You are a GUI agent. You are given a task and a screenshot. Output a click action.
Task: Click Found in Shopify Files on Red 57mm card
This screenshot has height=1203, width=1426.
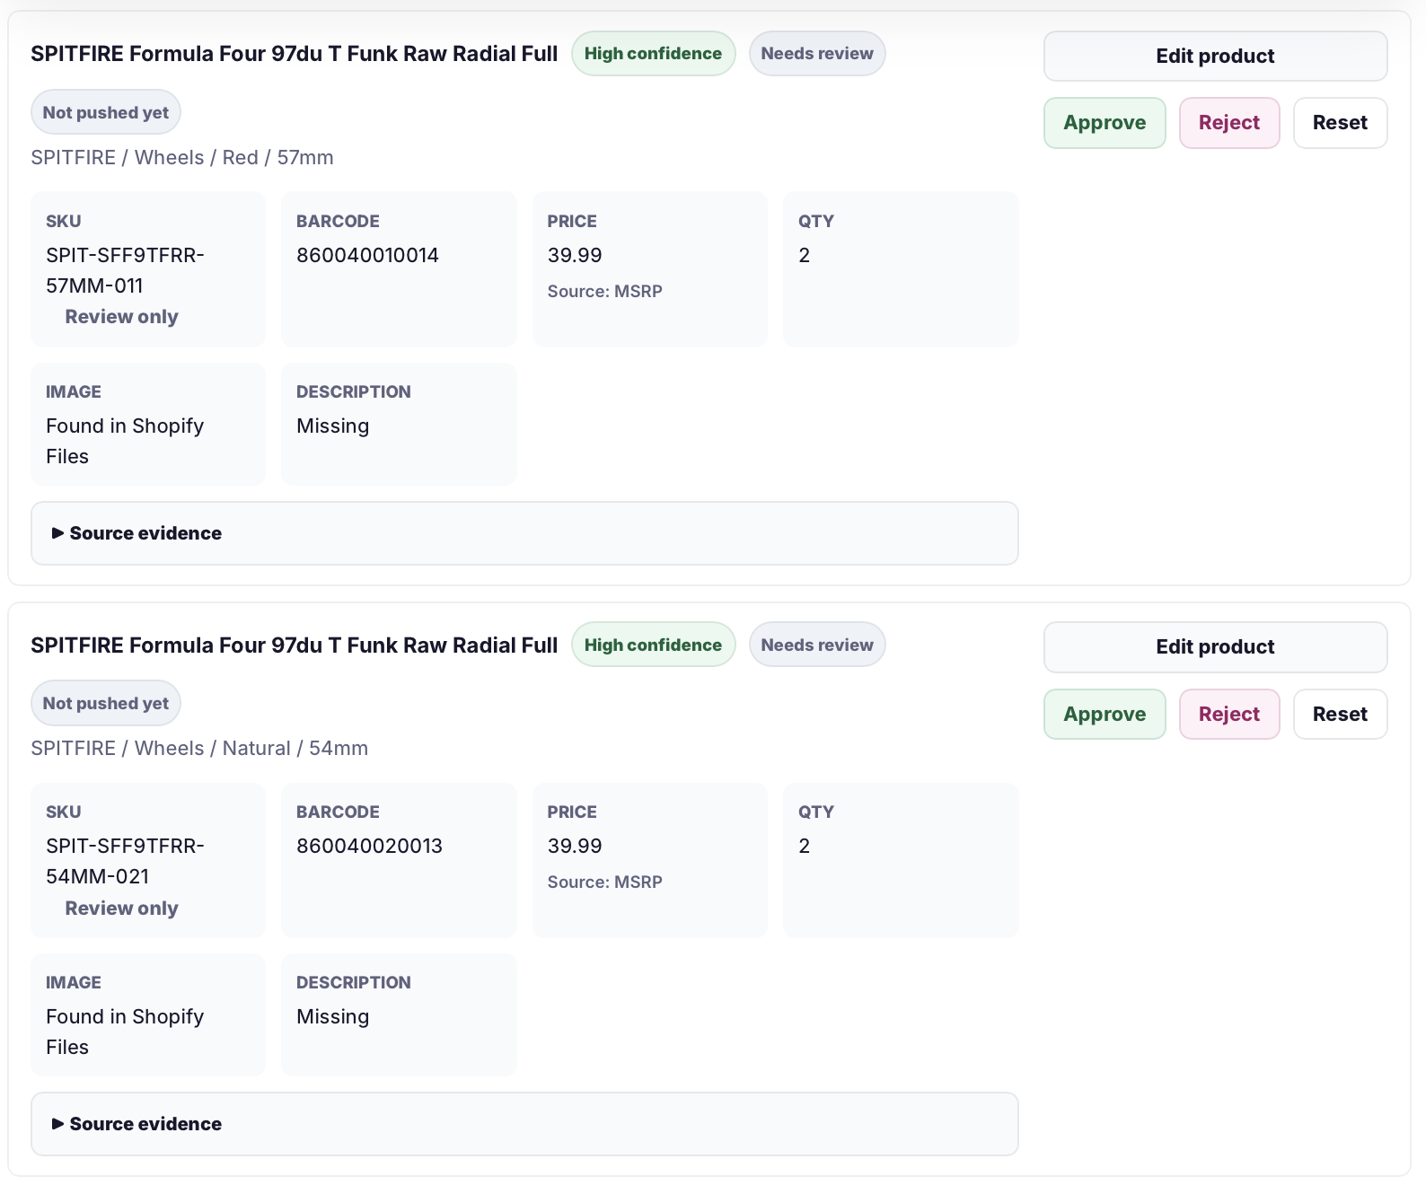125,441
